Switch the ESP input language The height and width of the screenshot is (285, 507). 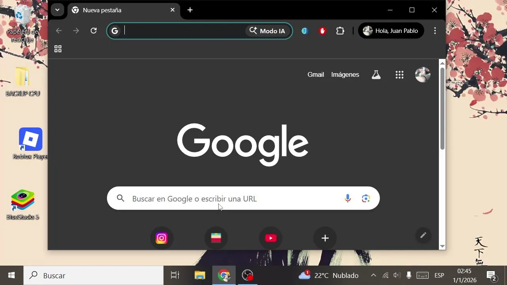tap(439, 275)
